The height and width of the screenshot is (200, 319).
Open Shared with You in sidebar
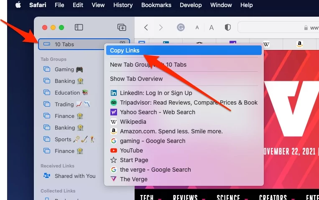coord(69,176)
